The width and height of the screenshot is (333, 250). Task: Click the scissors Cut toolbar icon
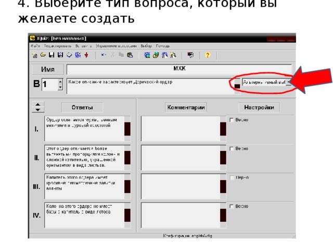coord(112,55)
